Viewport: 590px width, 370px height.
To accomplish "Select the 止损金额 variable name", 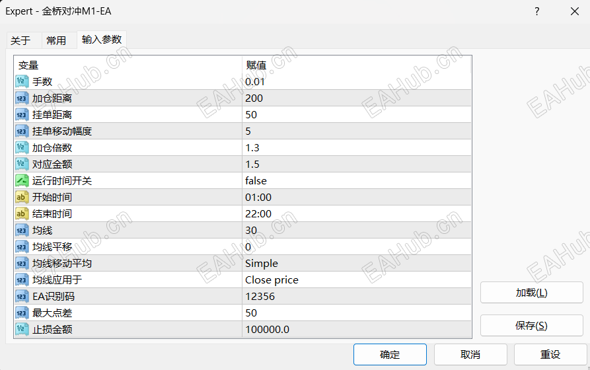I will point(52,329).
